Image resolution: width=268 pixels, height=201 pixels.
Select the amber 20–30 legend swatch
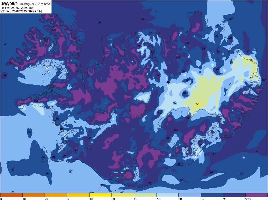click(56, 195)
